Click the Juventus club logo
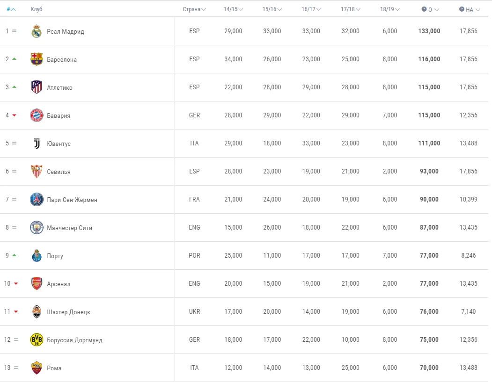 [37, 144]
